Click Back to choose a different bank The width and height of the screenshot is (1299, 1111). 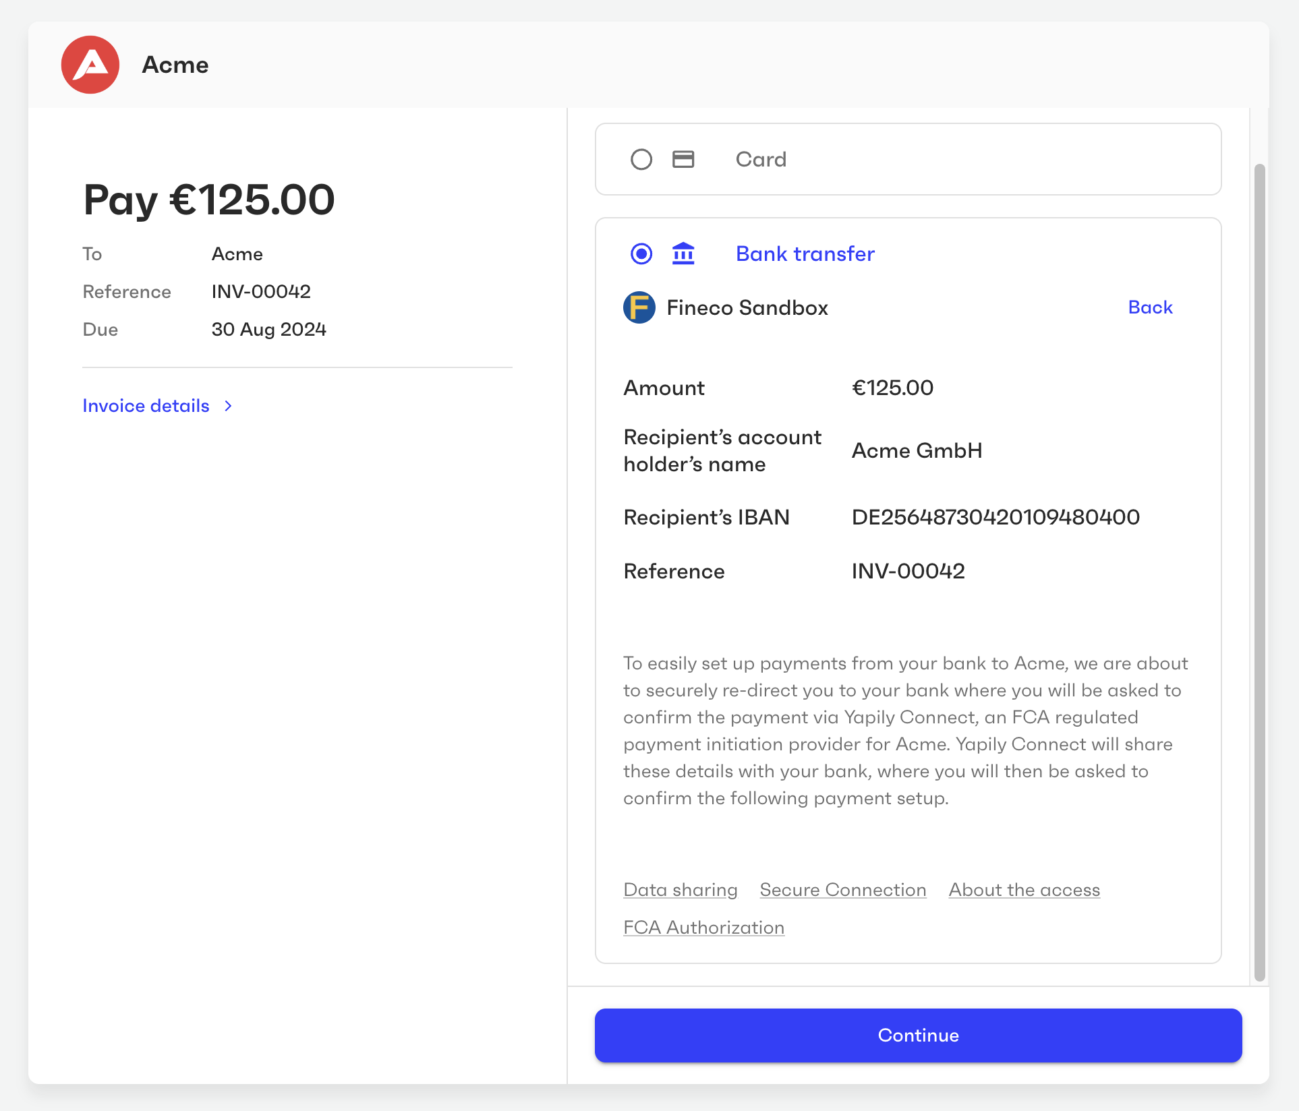[x=1149, y=307]
